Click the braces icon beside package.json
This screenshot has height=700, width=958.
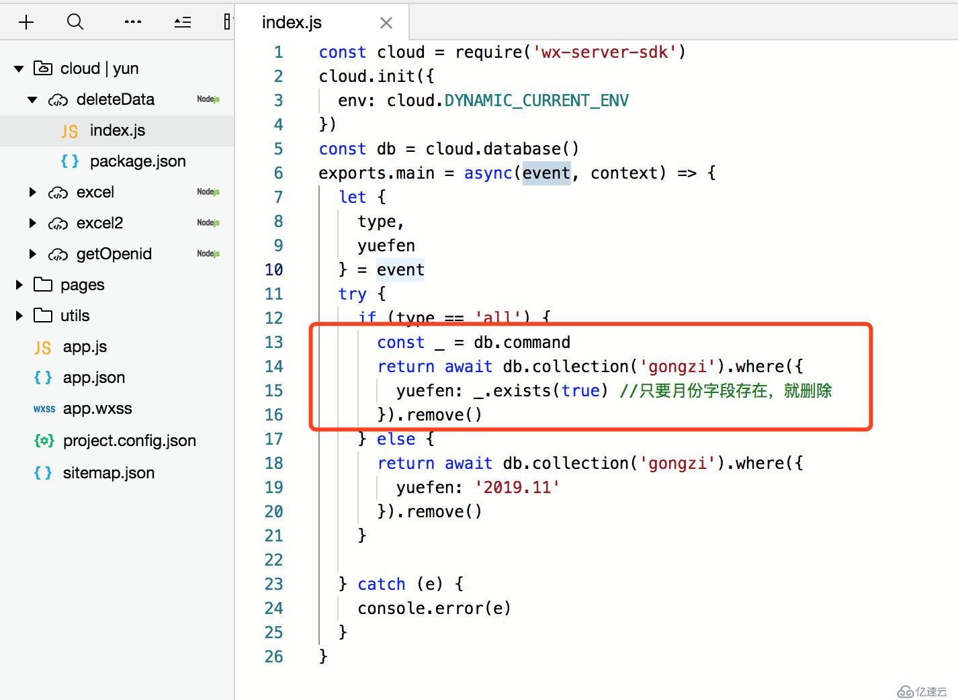point(70,161)
